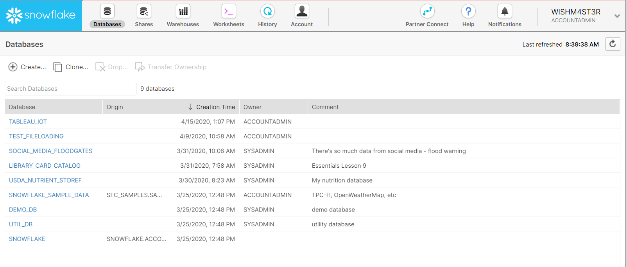Open the TABLEAU_IOT database link
The width and height of the screenshot is (627, 267).
28,122
